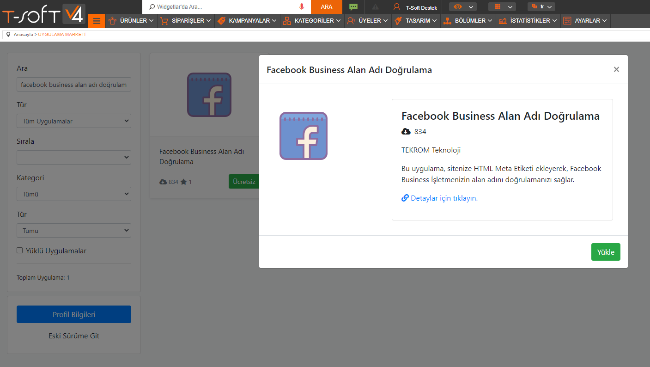Click the chain link icon before Detaylar
Image resolution: width=650 pixels, height=367 pixels.
pos(405,198)
